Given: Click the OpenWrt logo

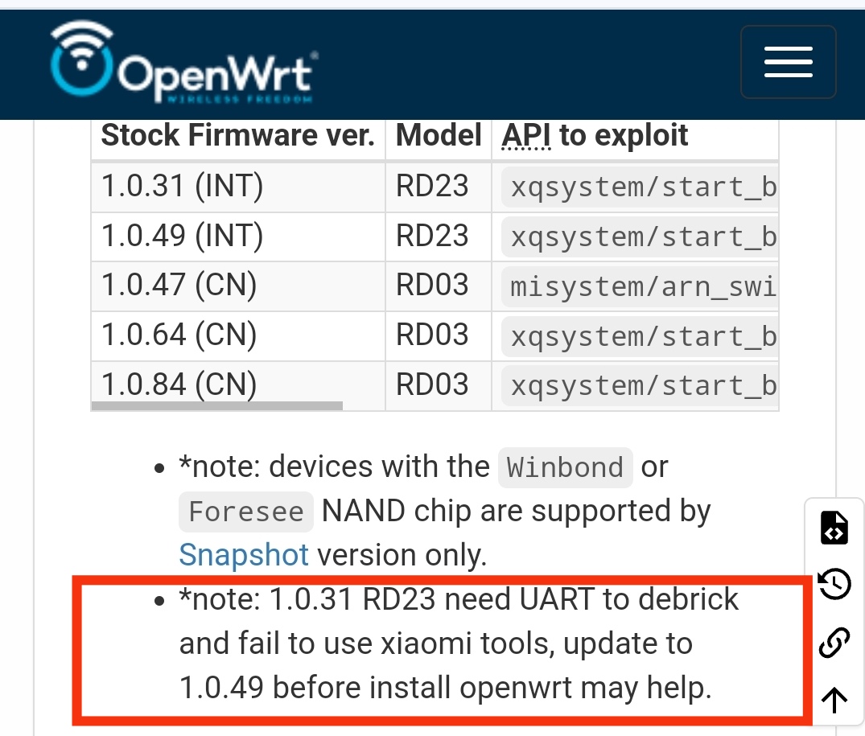Looking at the screenshot, I should [184, 62].
